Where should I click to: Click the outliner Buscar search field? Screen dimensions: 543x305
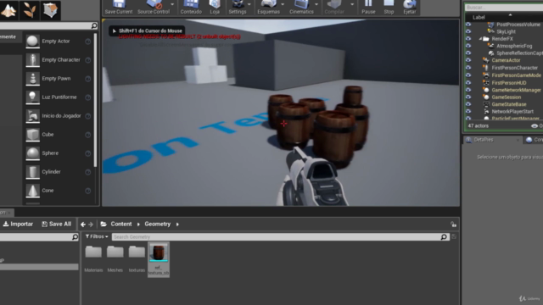[x=504, y=8]
